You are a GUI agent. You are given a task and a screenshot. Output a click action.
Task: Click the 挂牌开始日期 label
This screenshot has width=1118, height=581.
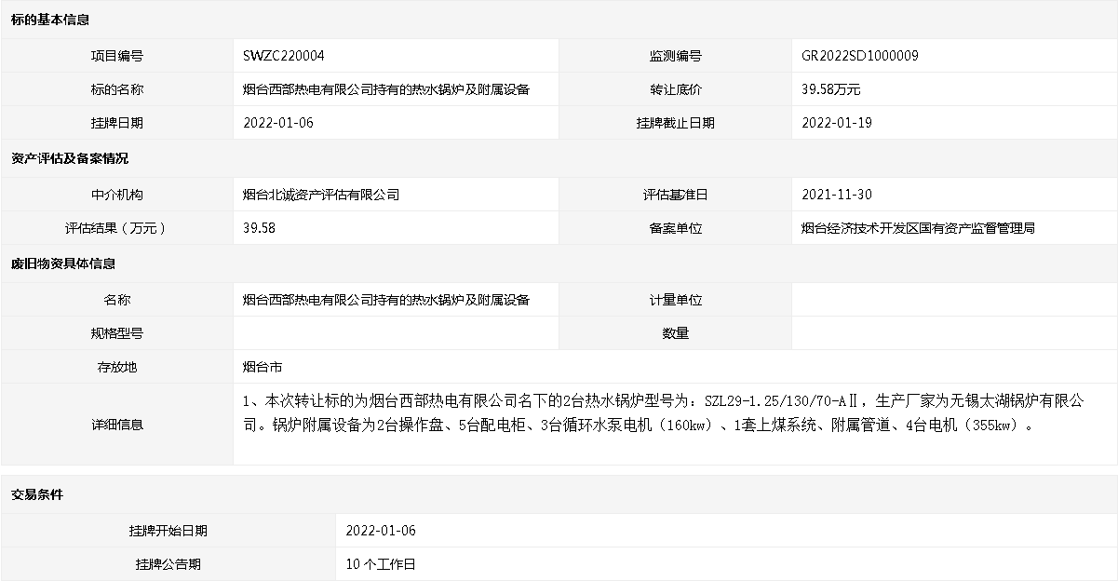click(168, 531)
